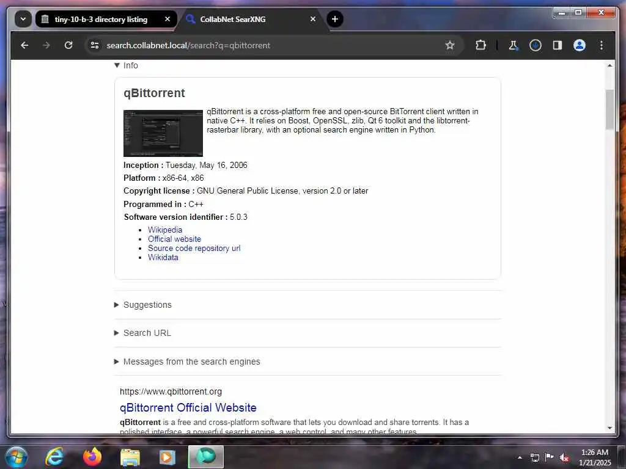626x469 pixels.
Task: Open Source code repository url link
Action: [x=194, y=248]
